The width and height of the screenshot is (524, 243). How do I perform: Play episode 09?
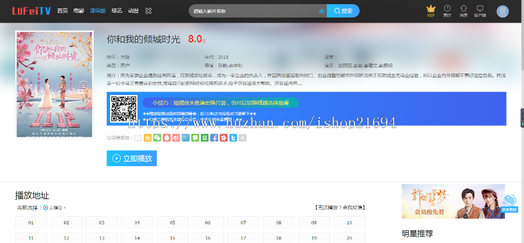point(314,223)
